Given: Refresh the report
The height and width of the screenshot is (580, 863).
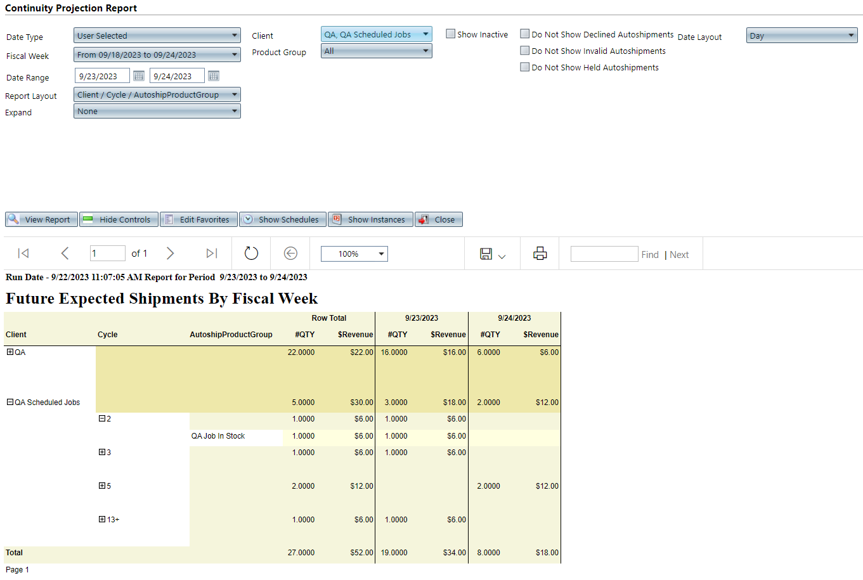Looking at the screenshot, I should [251, 254].
